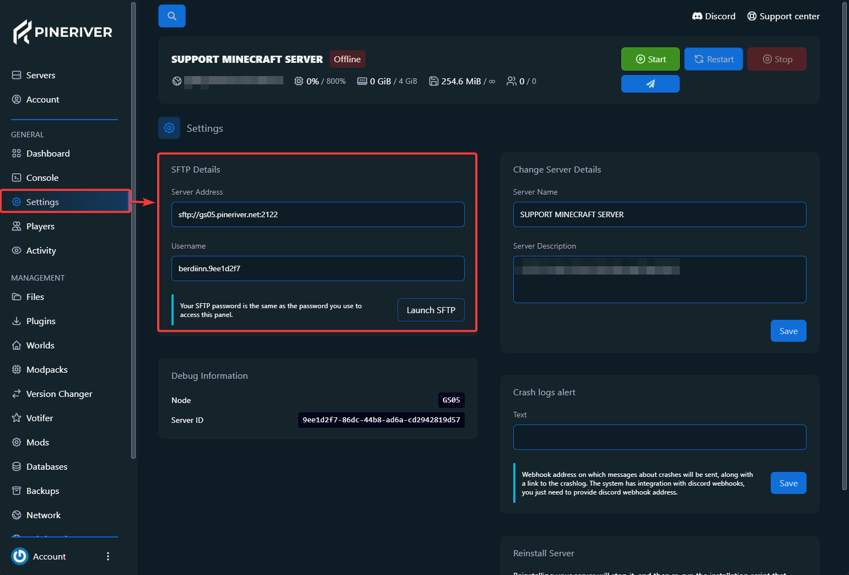Click the sidebar vertical scrollbar
This screenshot has height=575, width=849.
point(133,230)
